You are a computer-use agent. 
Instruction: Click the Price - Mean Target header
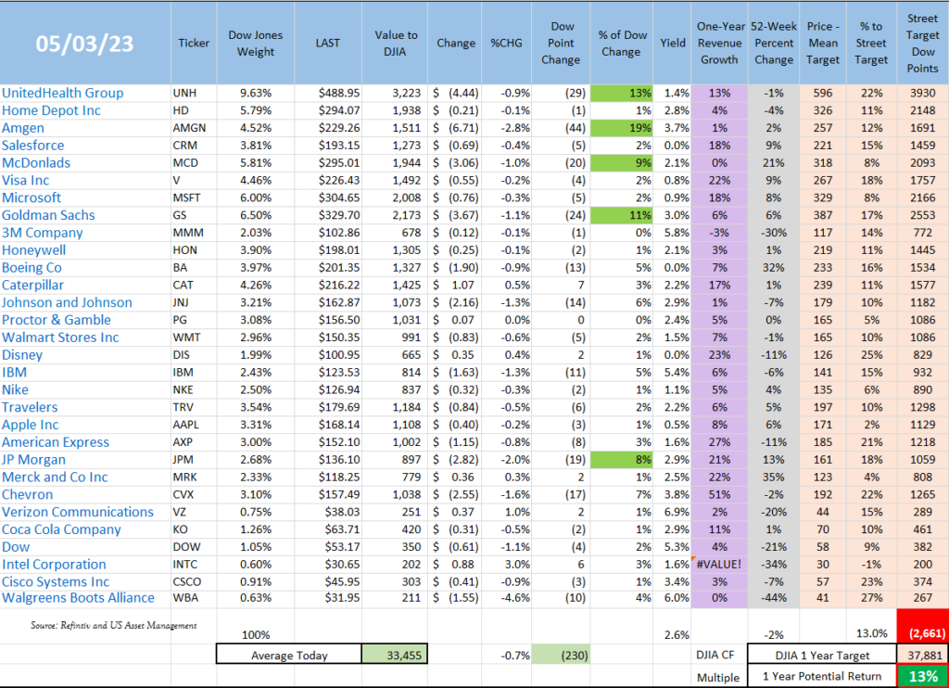(823, 43)
